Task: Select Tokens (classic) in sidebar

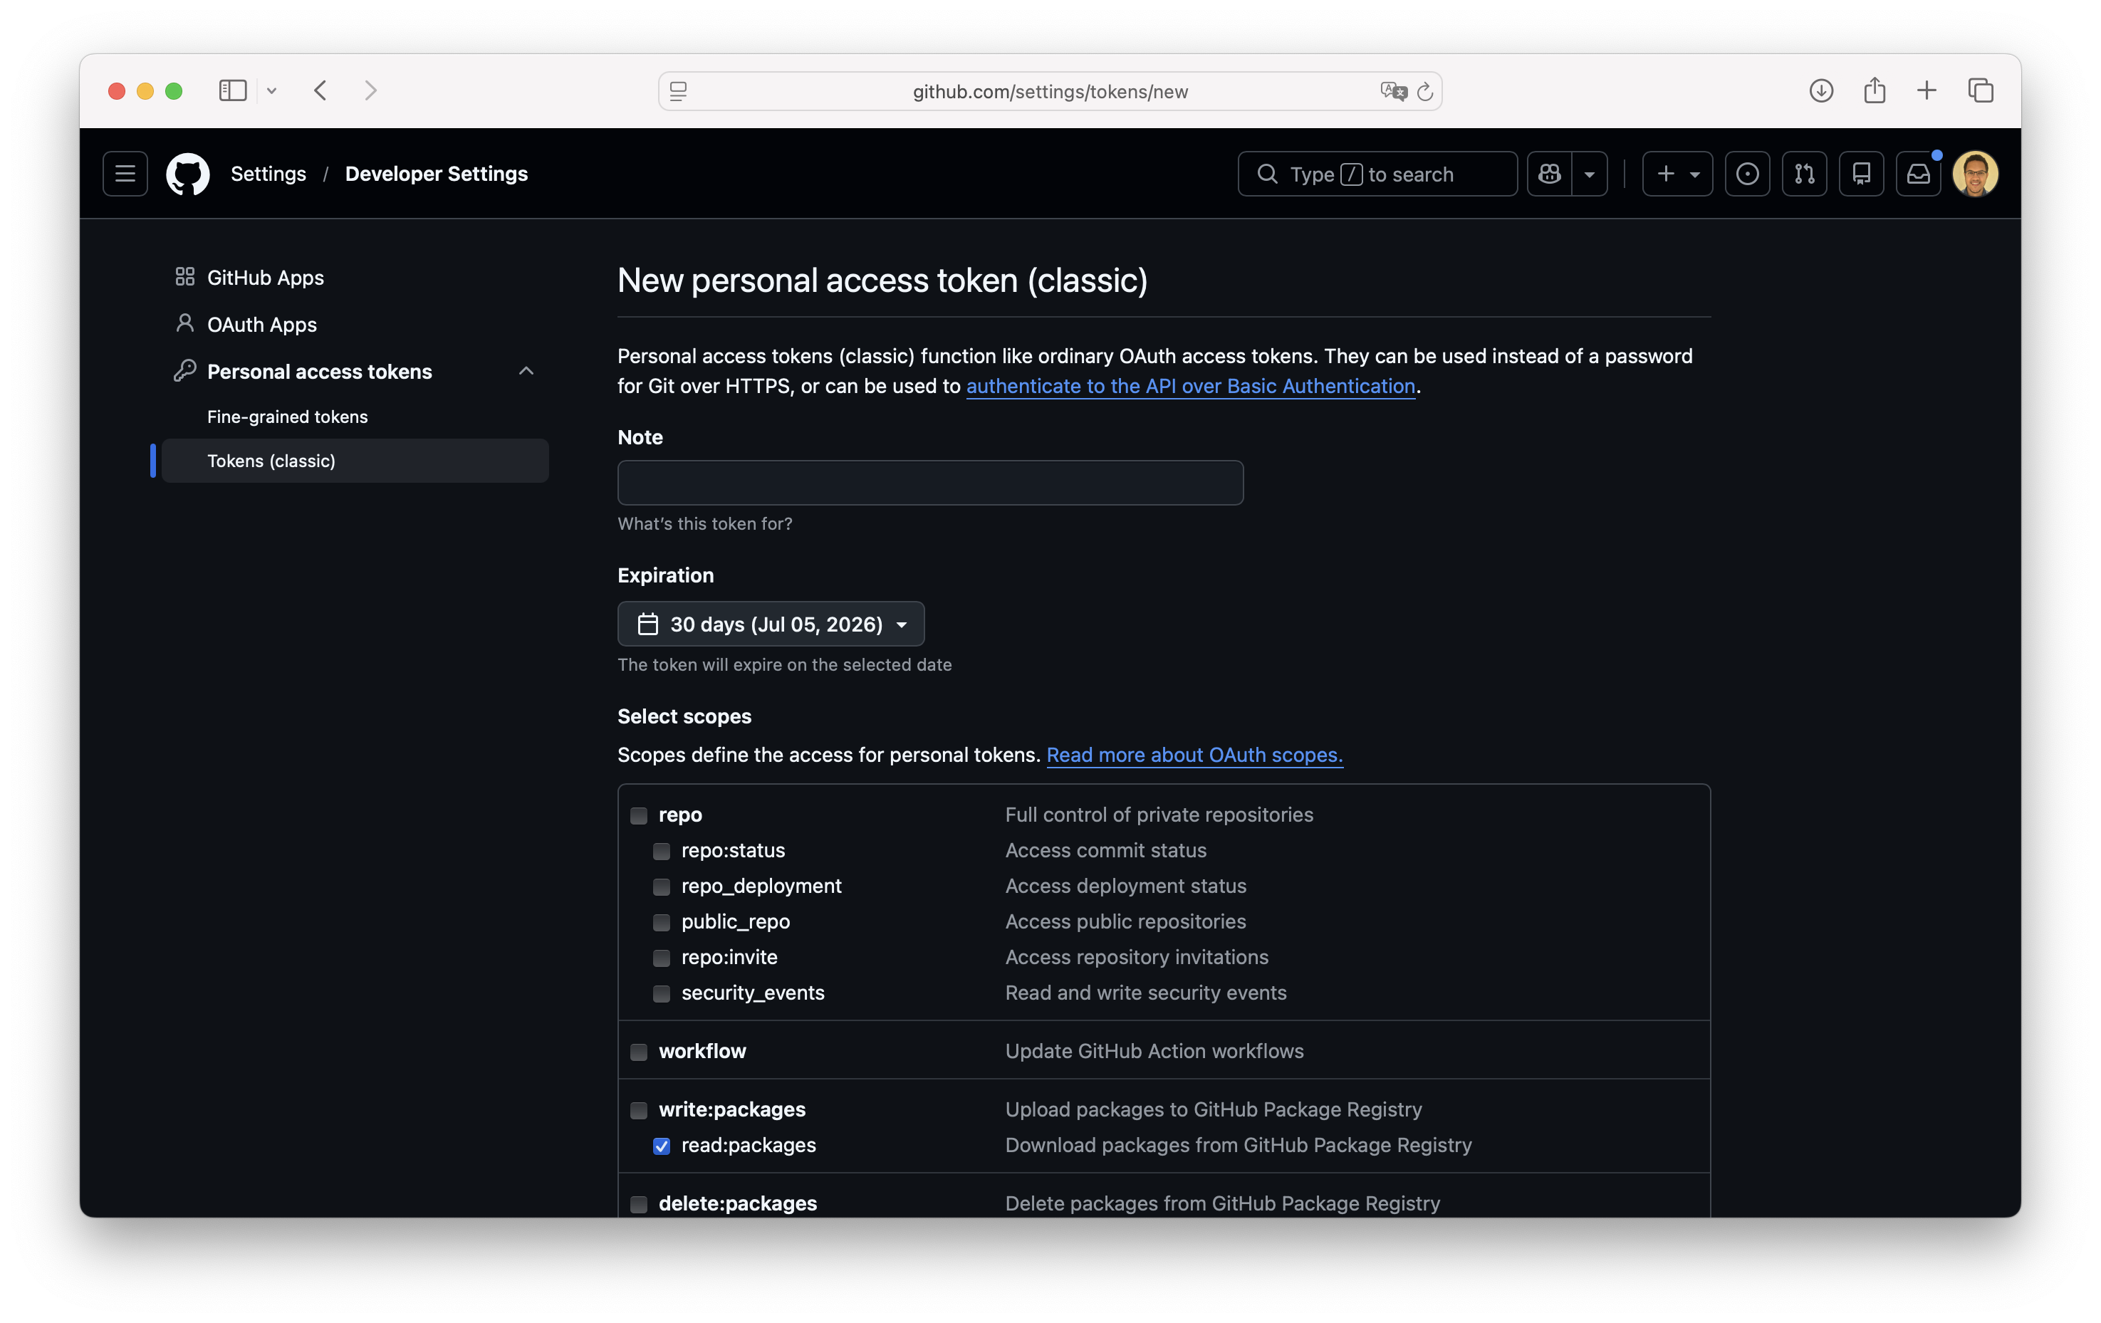Action: point(354,461)
